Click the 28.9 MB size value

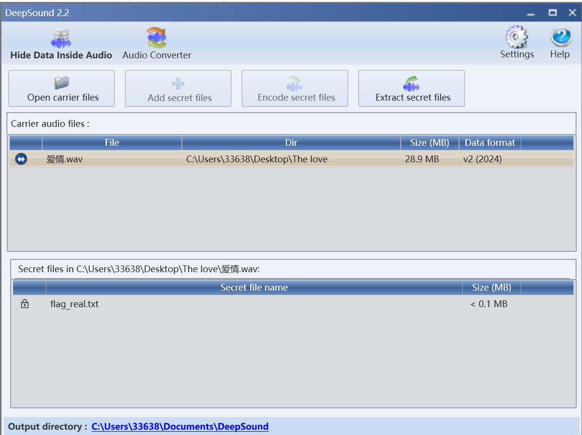pos(422,159)
